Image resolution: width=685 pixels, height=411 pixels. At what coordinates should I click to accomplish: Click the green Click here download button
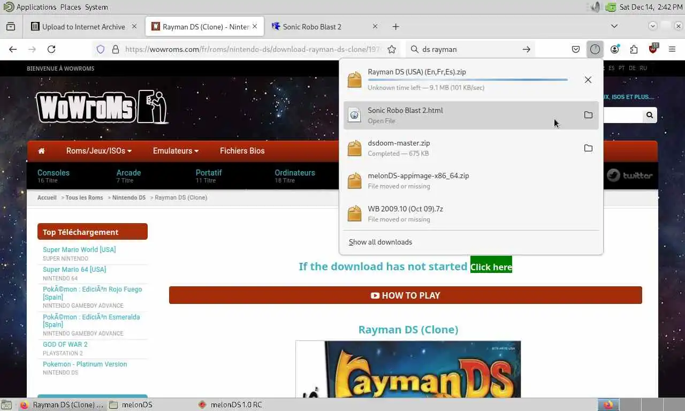491,267
